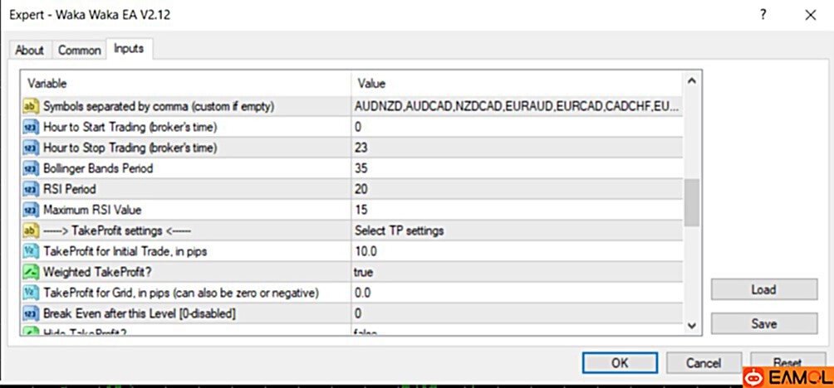This screenshot has width=834, height=388.
Task: Click string icon beside Symbols separated by comma
Action: [x=30, y=107]
